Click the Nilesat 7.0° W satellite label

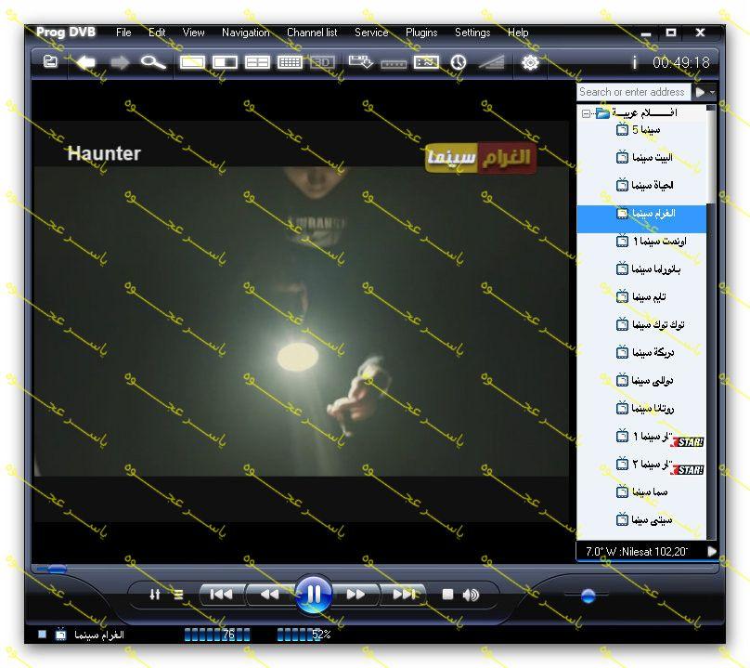(x=636, y=552)
